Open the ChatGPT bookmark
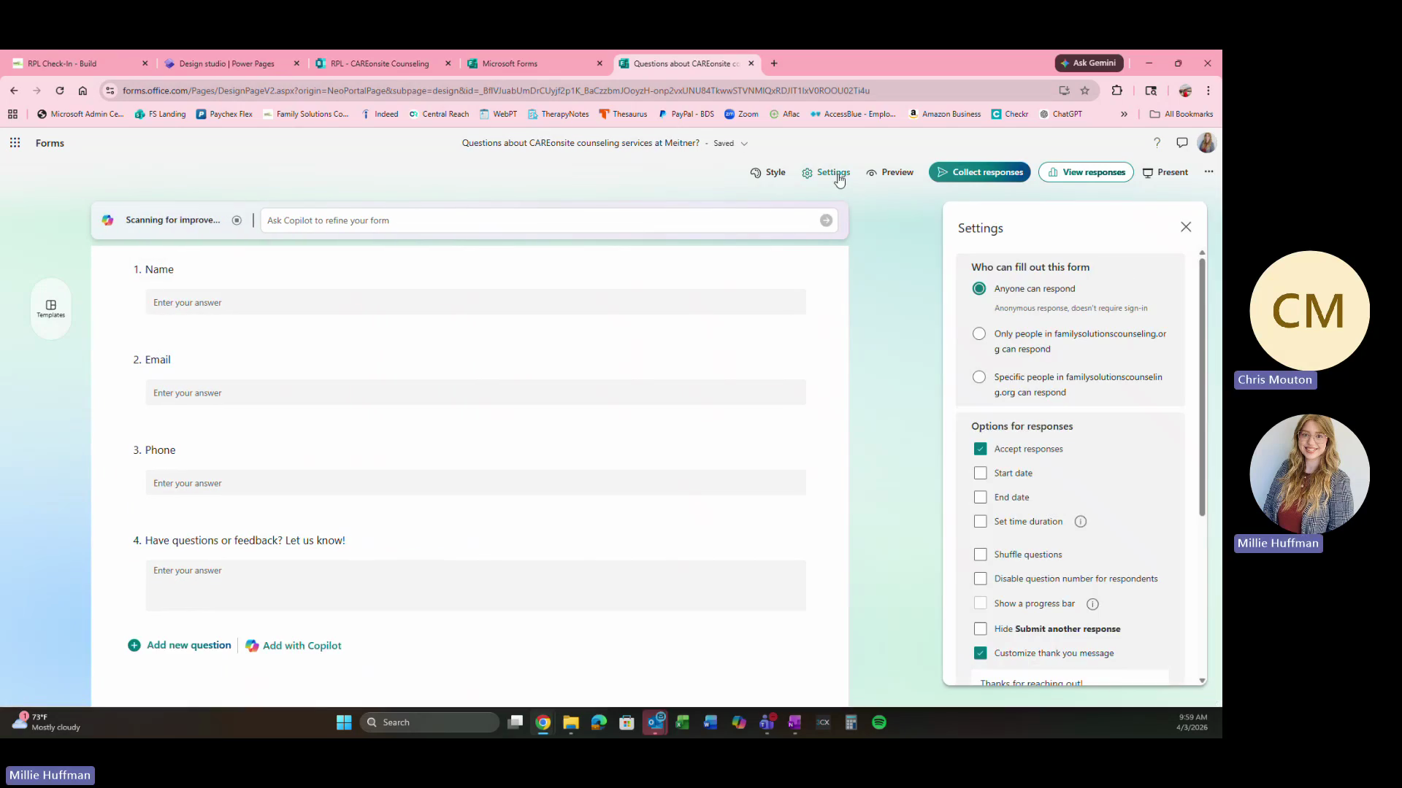Screen dimensions: 1402x788 [x=1060, y=114]
